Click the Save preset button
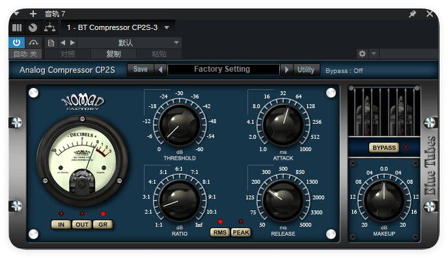Screen dimensions: 448x258 140,70
